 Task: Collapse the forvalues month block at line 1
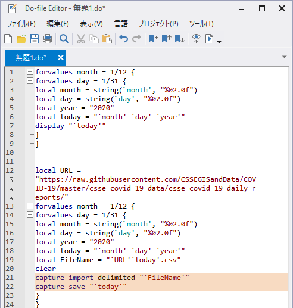[30, 72]
